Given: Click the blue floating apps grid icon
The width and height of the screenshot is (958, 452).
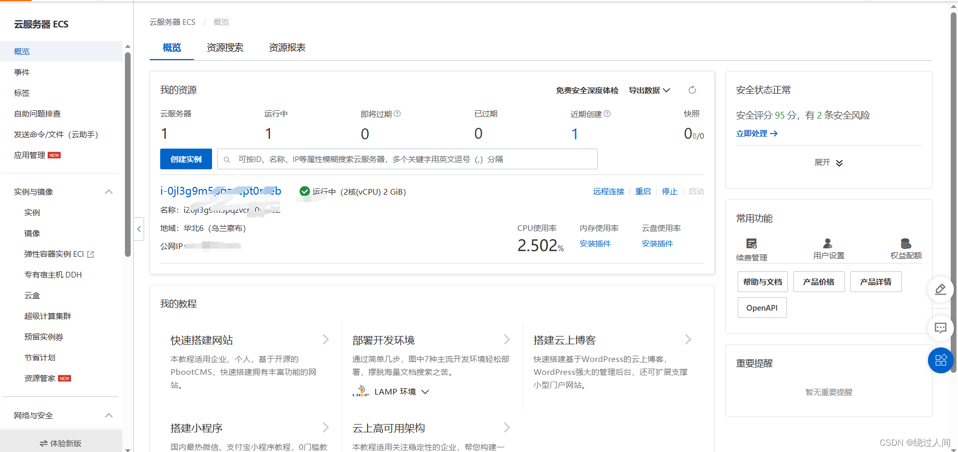Looking at the screenshot, I should tap(940, 360).
